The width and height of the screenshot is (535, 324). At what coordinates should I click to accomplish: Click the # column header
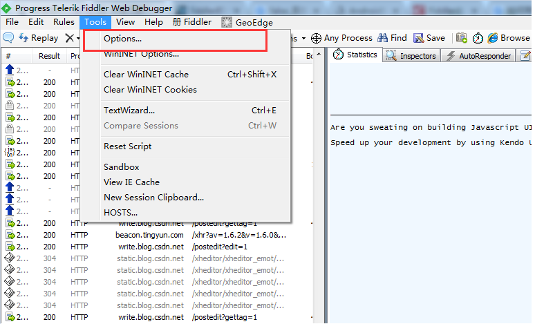[17, 56]
